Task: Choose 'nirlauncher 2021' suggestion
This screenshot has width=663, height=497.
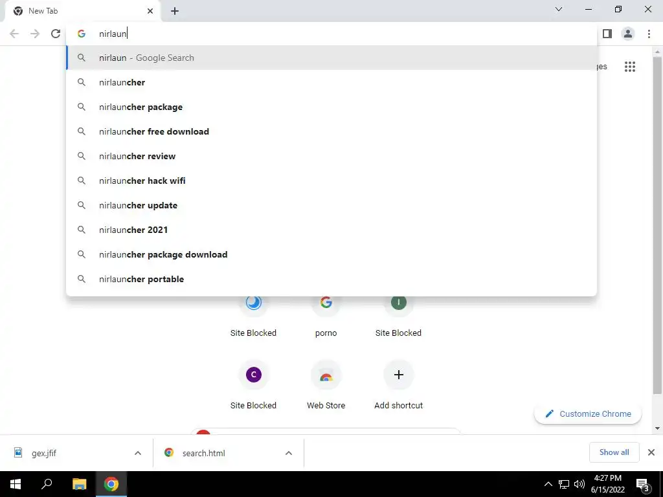Action: click(x=331, y=230)
